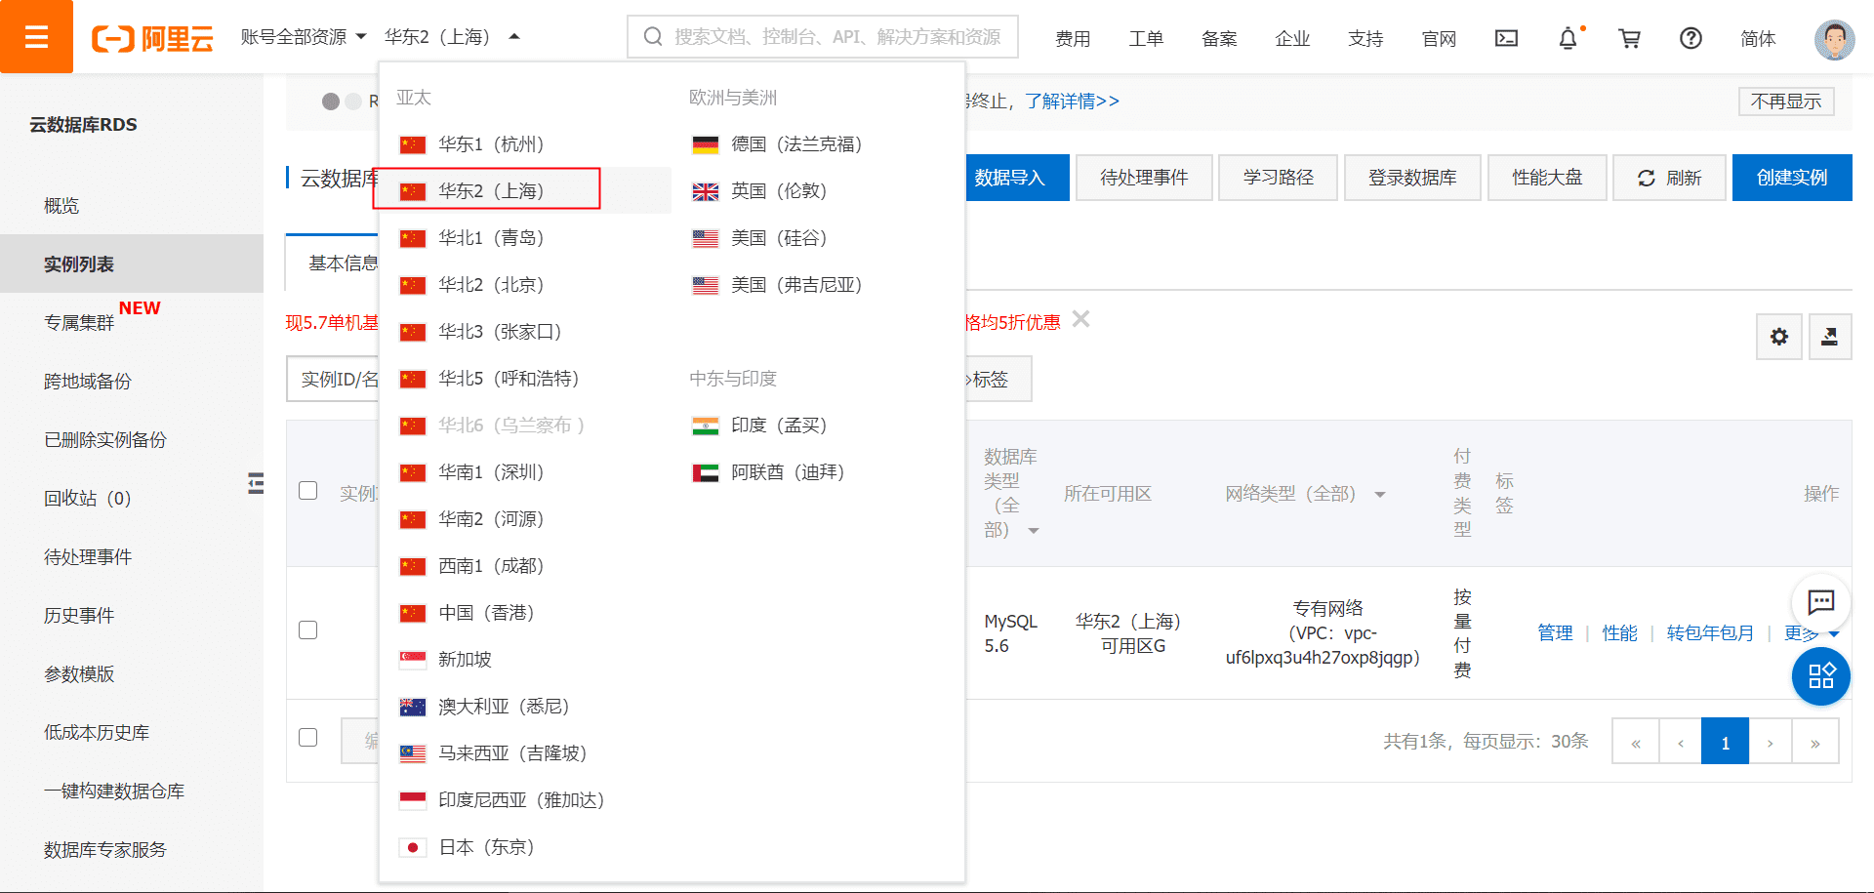The height and width of the screenshot is (893, 1874).
Task: Click the US flag beside 美国（弗吉尼亚）
Action: [x=706, y=285]
